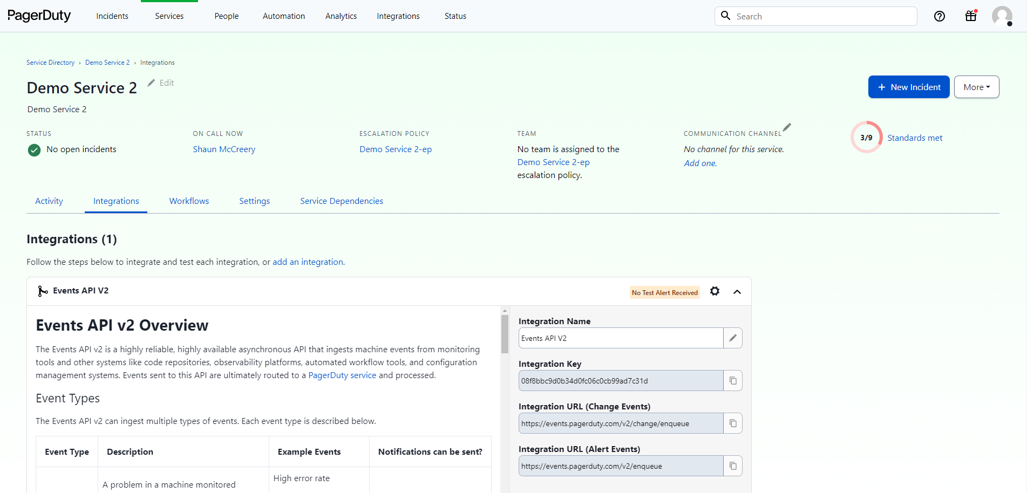The width and height of the screenshot is (1027, 493).
Task: Switch to the Workflows tab
Action: [x=189, y=201]
